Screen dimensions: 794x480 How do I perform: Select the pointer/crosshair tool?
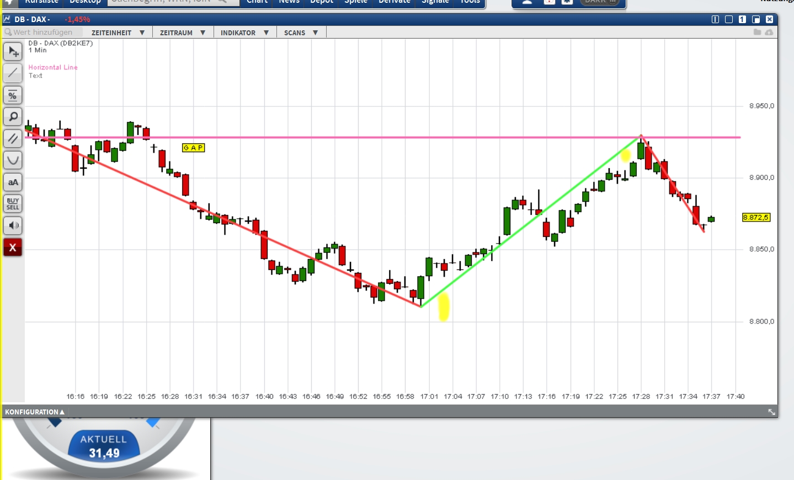12,51
